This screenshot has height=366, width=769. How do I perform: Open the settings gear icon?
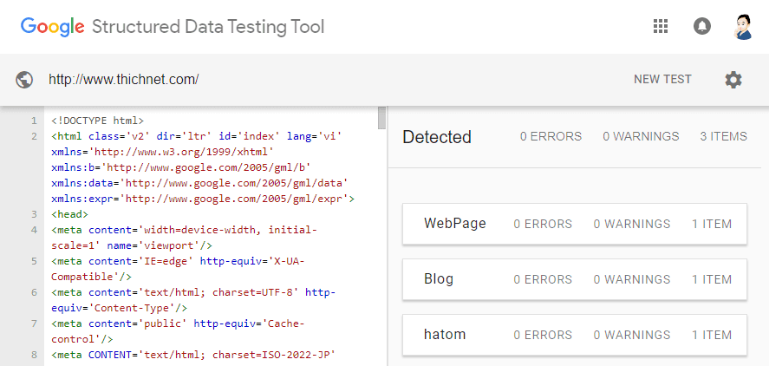(733, 80)
